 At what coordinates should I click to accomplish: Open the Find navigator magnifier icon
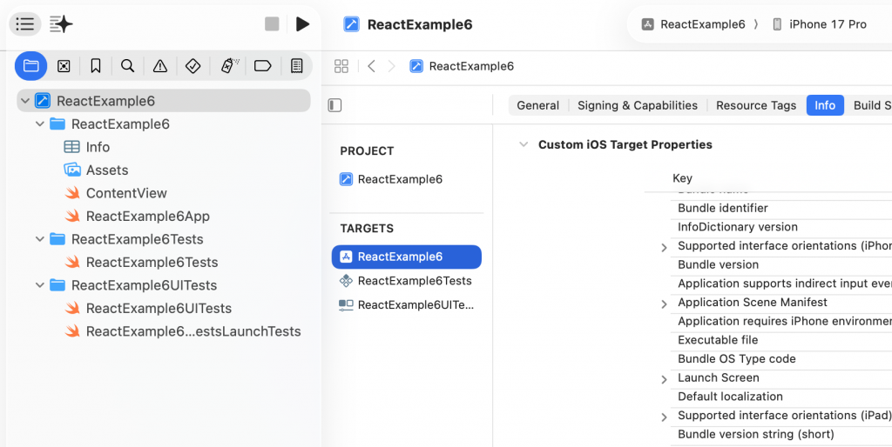(x=128, y=66)
